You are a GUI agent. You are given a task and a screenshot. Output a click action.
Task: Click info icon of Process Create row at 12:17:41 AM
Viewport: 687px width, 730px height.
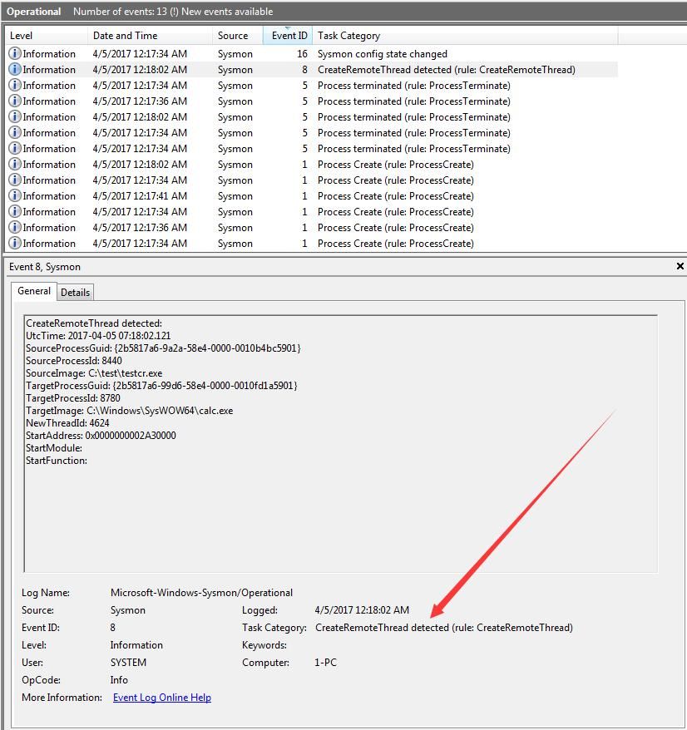pos(15,195)
